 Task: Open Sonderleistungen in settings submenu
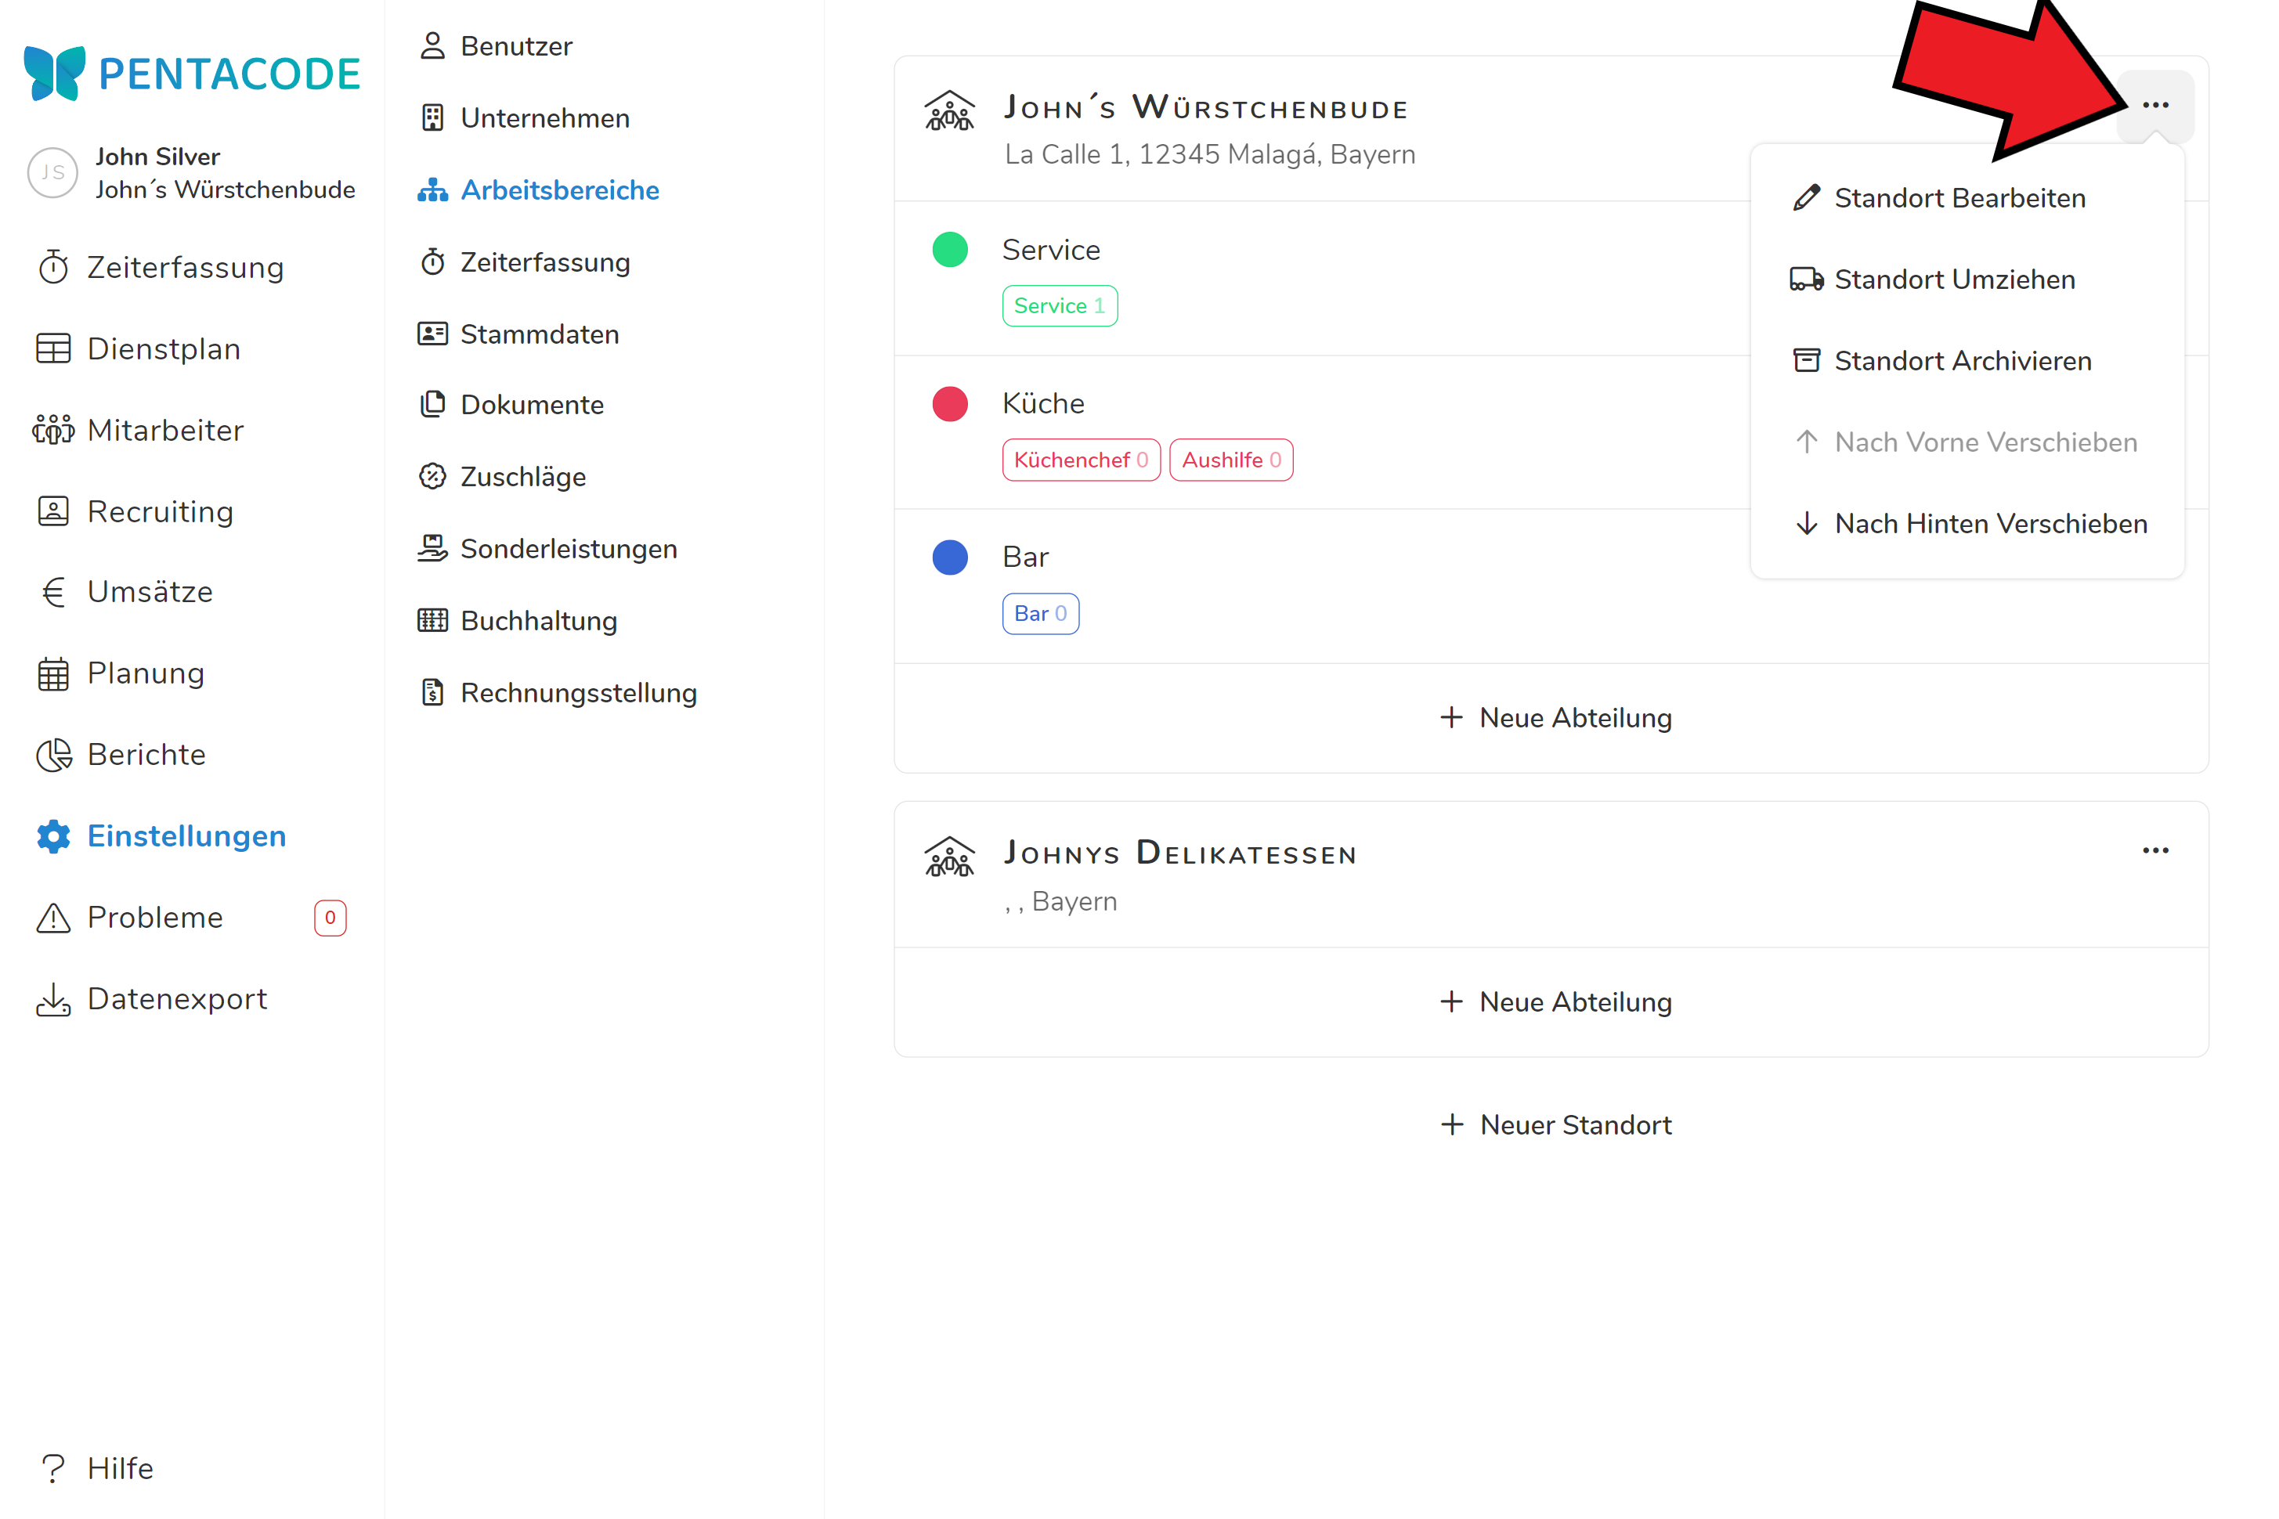[x=568, y=550]
